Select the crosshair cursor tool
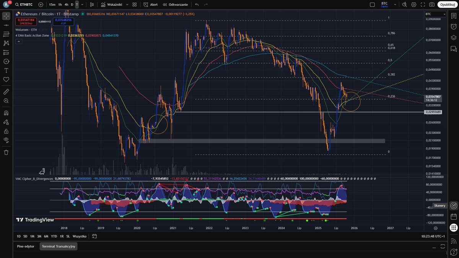Viewport: 459px width, 258px height. (x=6, y=16)
